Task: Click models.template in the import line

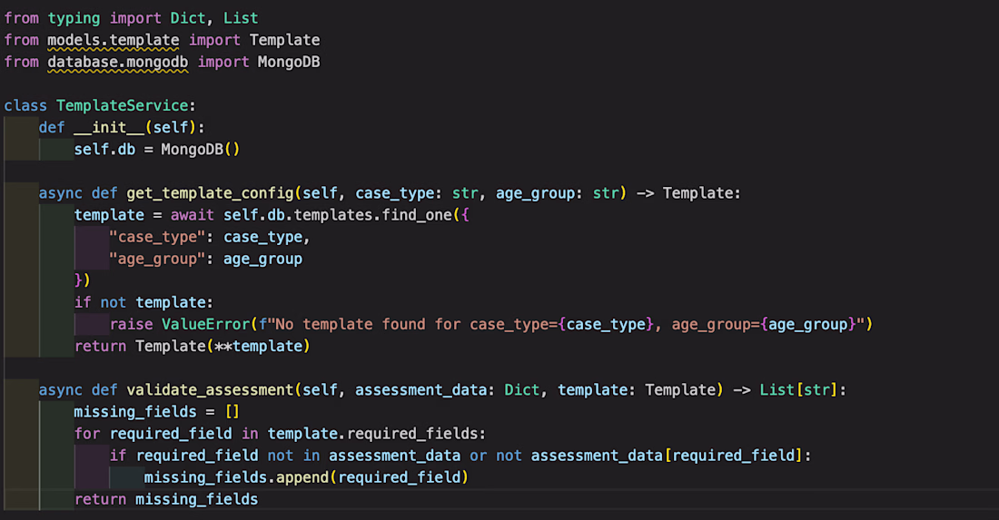Action: (114, 40)
